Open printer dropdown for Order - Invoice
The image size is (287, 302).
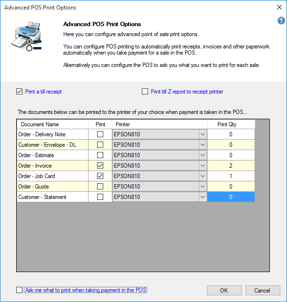pyautogui.click(x=203, y=166)
